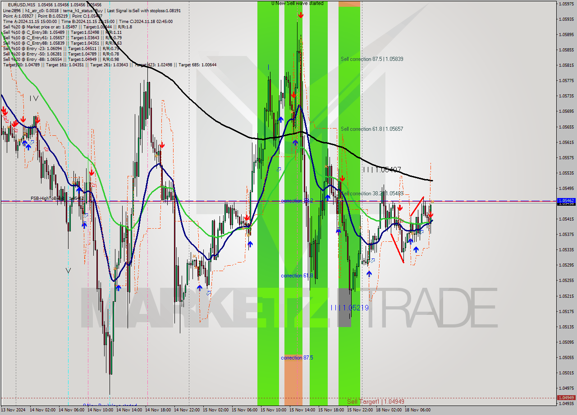Viewport: 577px width, 415px height.
Task: Click the 1.05015 price on the scale
Action: click(566, 373)
